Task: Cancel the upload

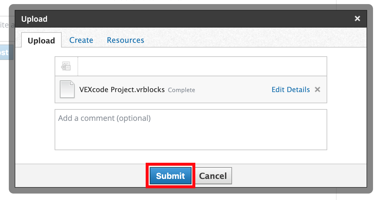Action: [x=213, y=176]
